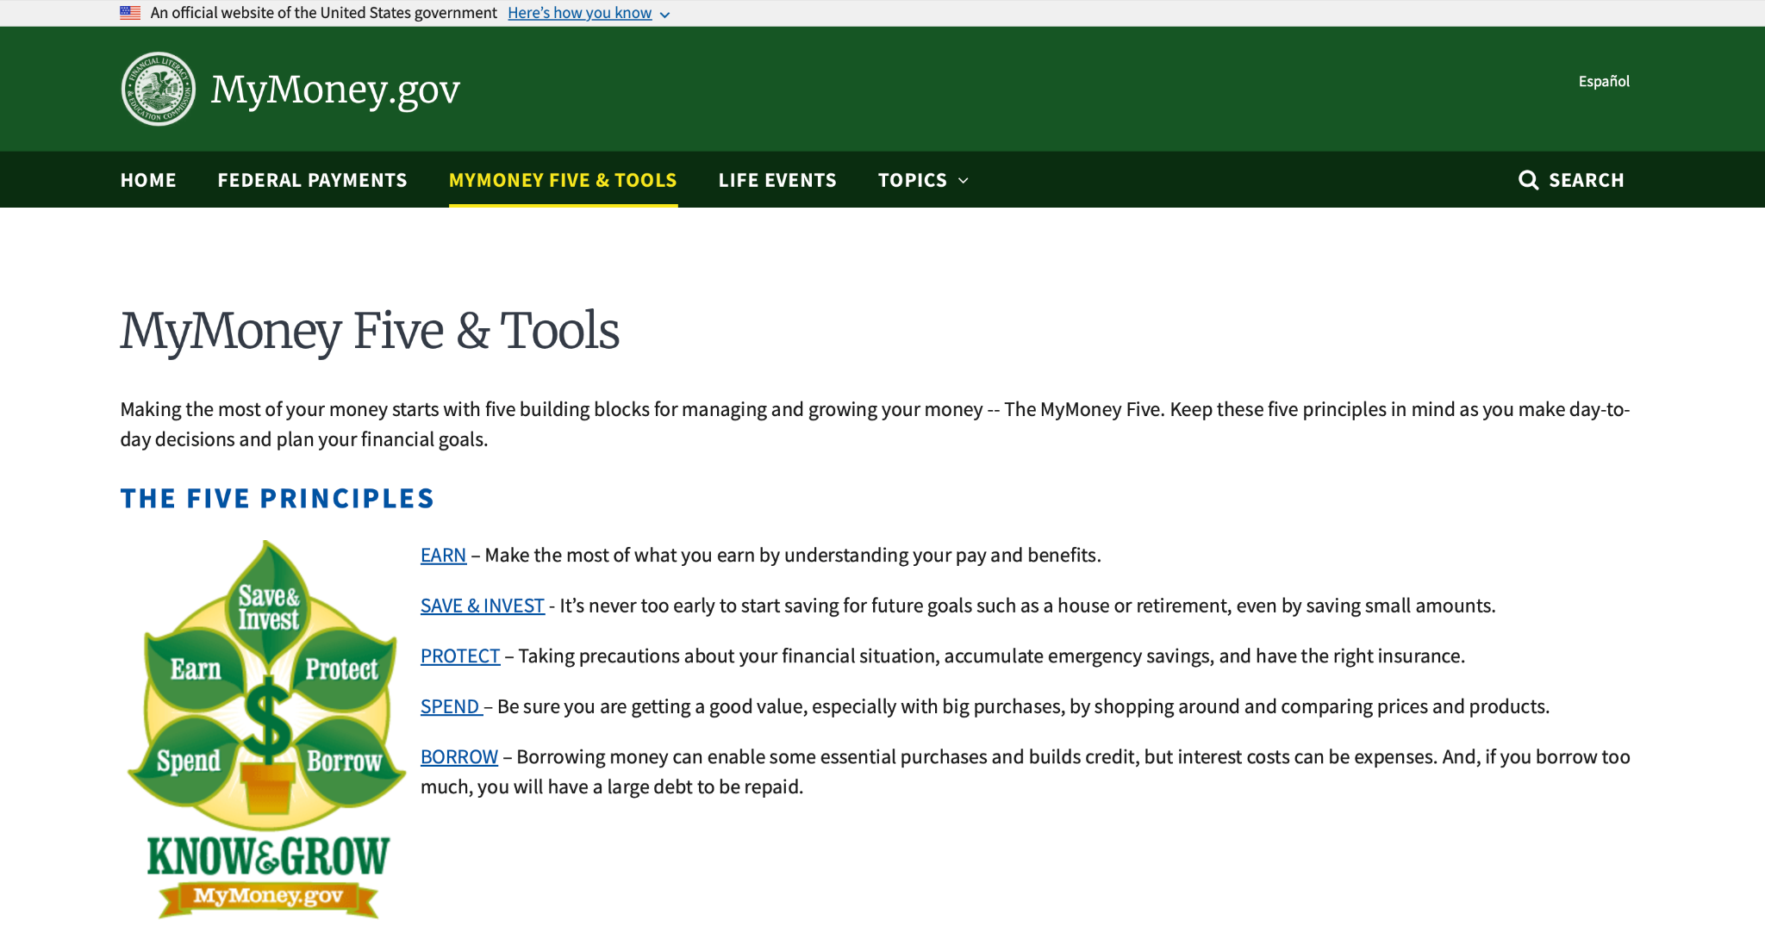Expand the Topics menu chevron
Screen dimensions: 1765x926
tap(964, 181)
